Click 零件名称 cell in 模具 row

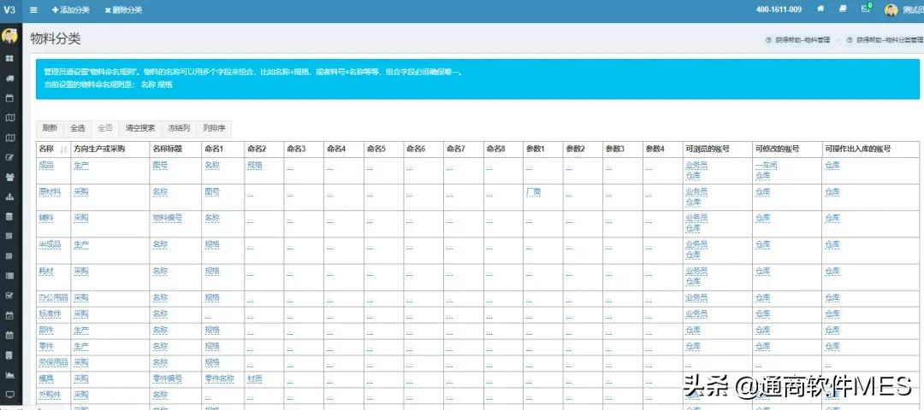pyautogui.click(x=219, y=378)
